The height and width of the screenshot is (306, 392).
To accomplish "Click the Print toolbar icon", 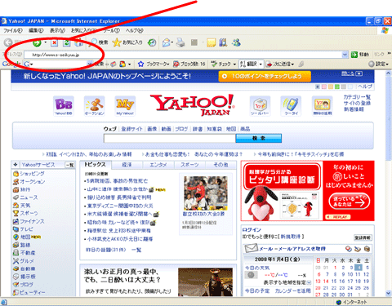I will pyautogui.click(x=180, y=42).
